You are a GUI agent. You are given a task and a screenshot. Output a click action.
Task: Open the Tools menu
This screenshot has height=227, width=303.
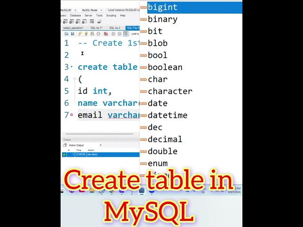[x=99, y=16]
